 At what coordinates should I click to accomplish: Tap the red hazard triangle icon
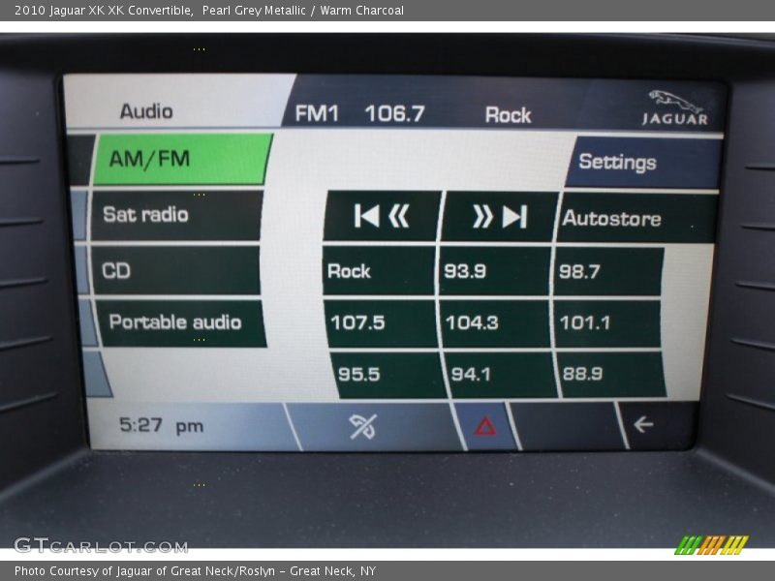coord(485,426)
